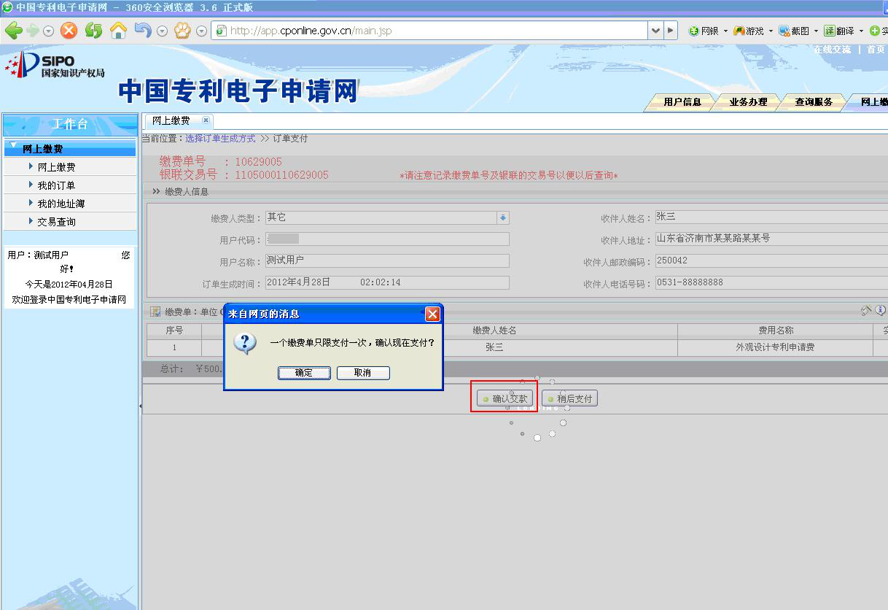The width and height of the screenshot is (888, 610).
Task: Click the green refresh icon
Action: (93, 31)
